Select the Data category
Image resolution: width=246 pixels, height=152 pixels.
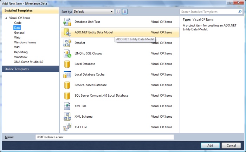coord(17,28)
